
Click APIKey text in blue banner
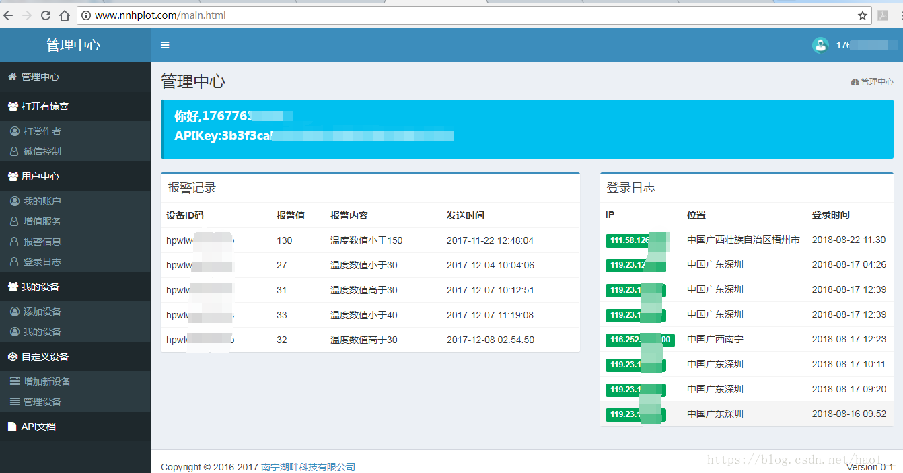(x=314, y=136)
